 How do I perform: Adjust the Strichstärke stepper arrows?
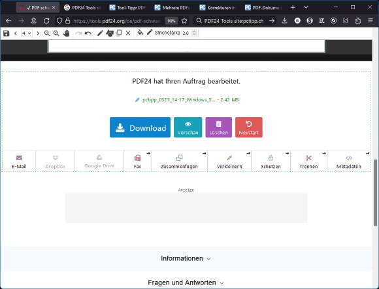(195, 33)
